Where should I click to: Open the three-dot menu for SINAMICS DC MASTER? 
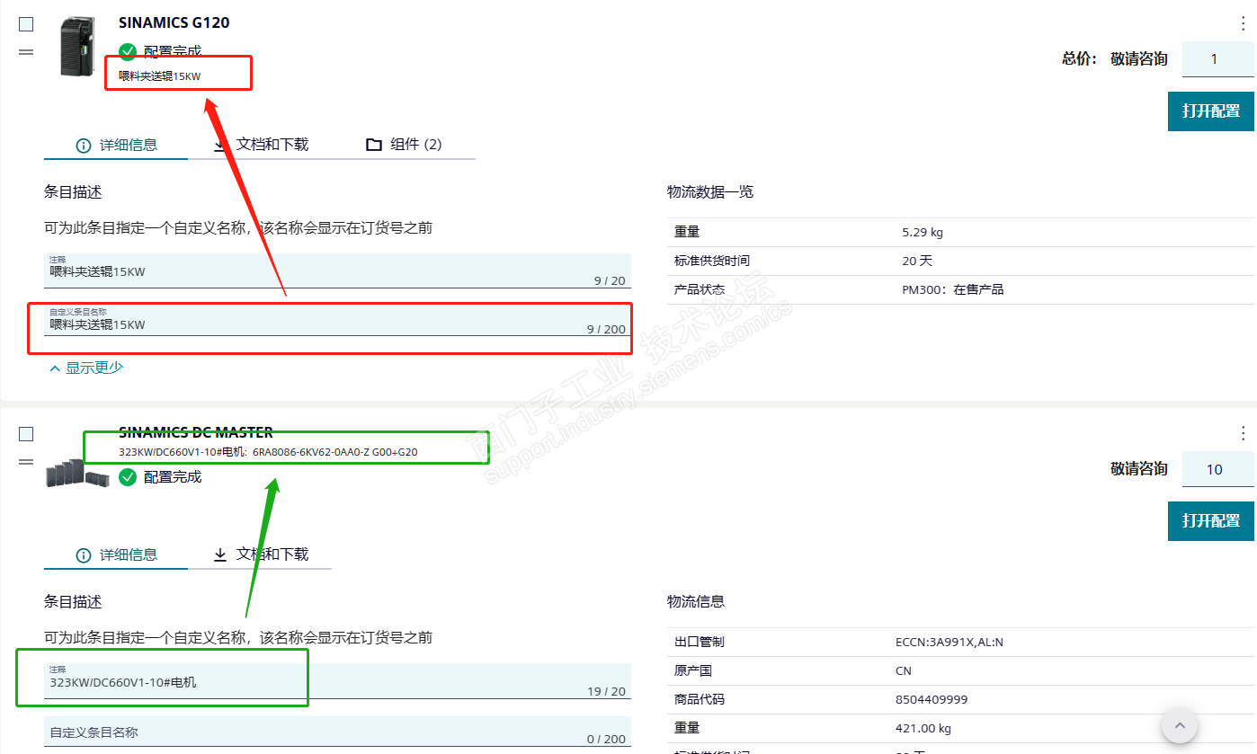coord(1244,433)
